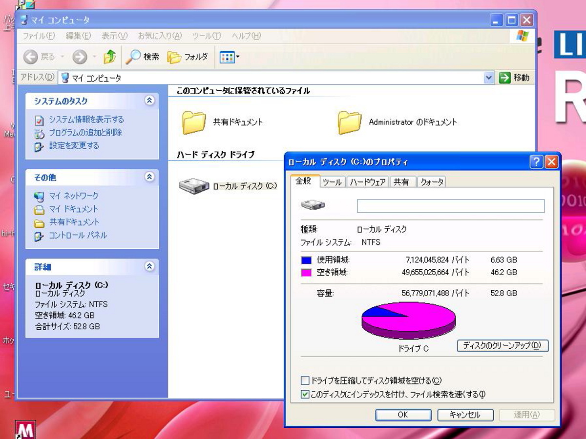
Task: Click the マイ コンピュータ title bar icon
Action: click(x=24, y=20)
